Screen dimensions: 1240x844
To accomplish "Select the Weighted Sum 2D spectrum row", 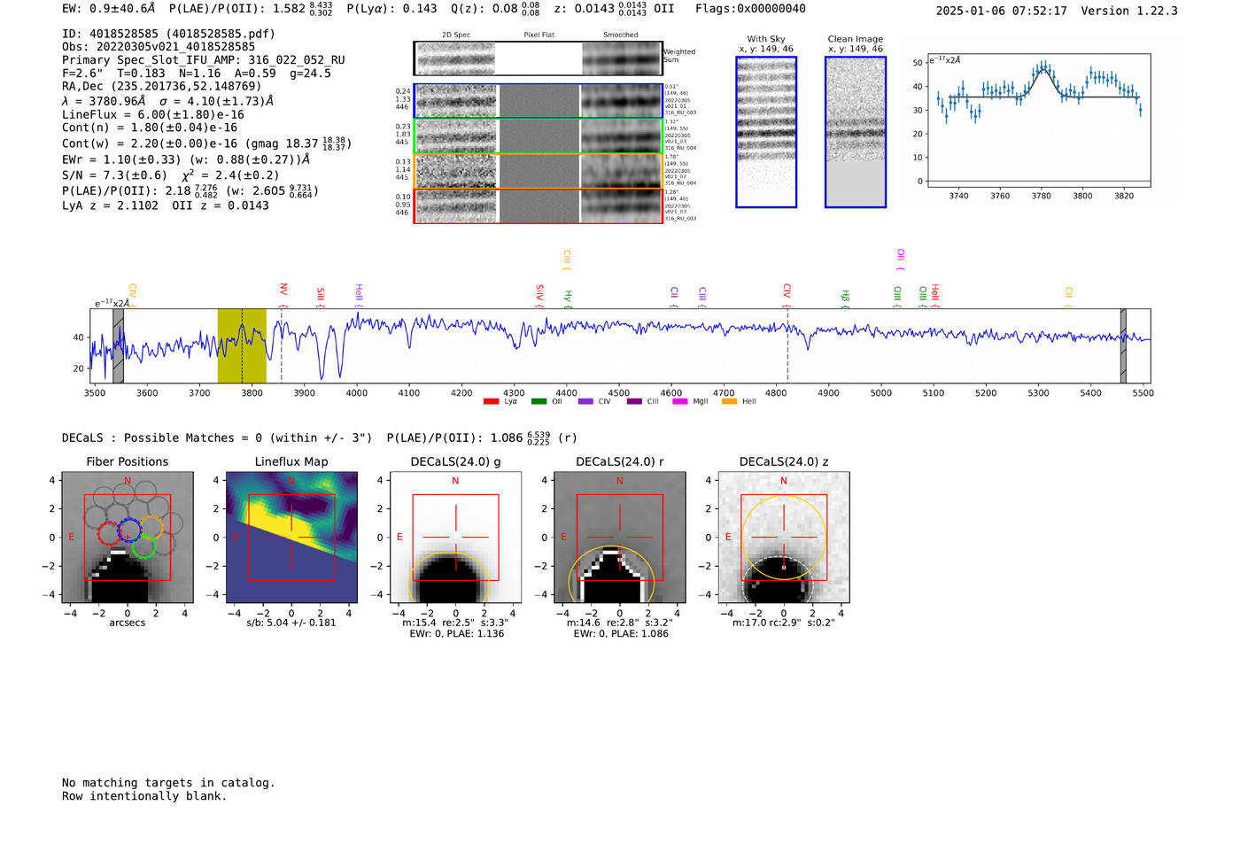I will pos(538,58).
